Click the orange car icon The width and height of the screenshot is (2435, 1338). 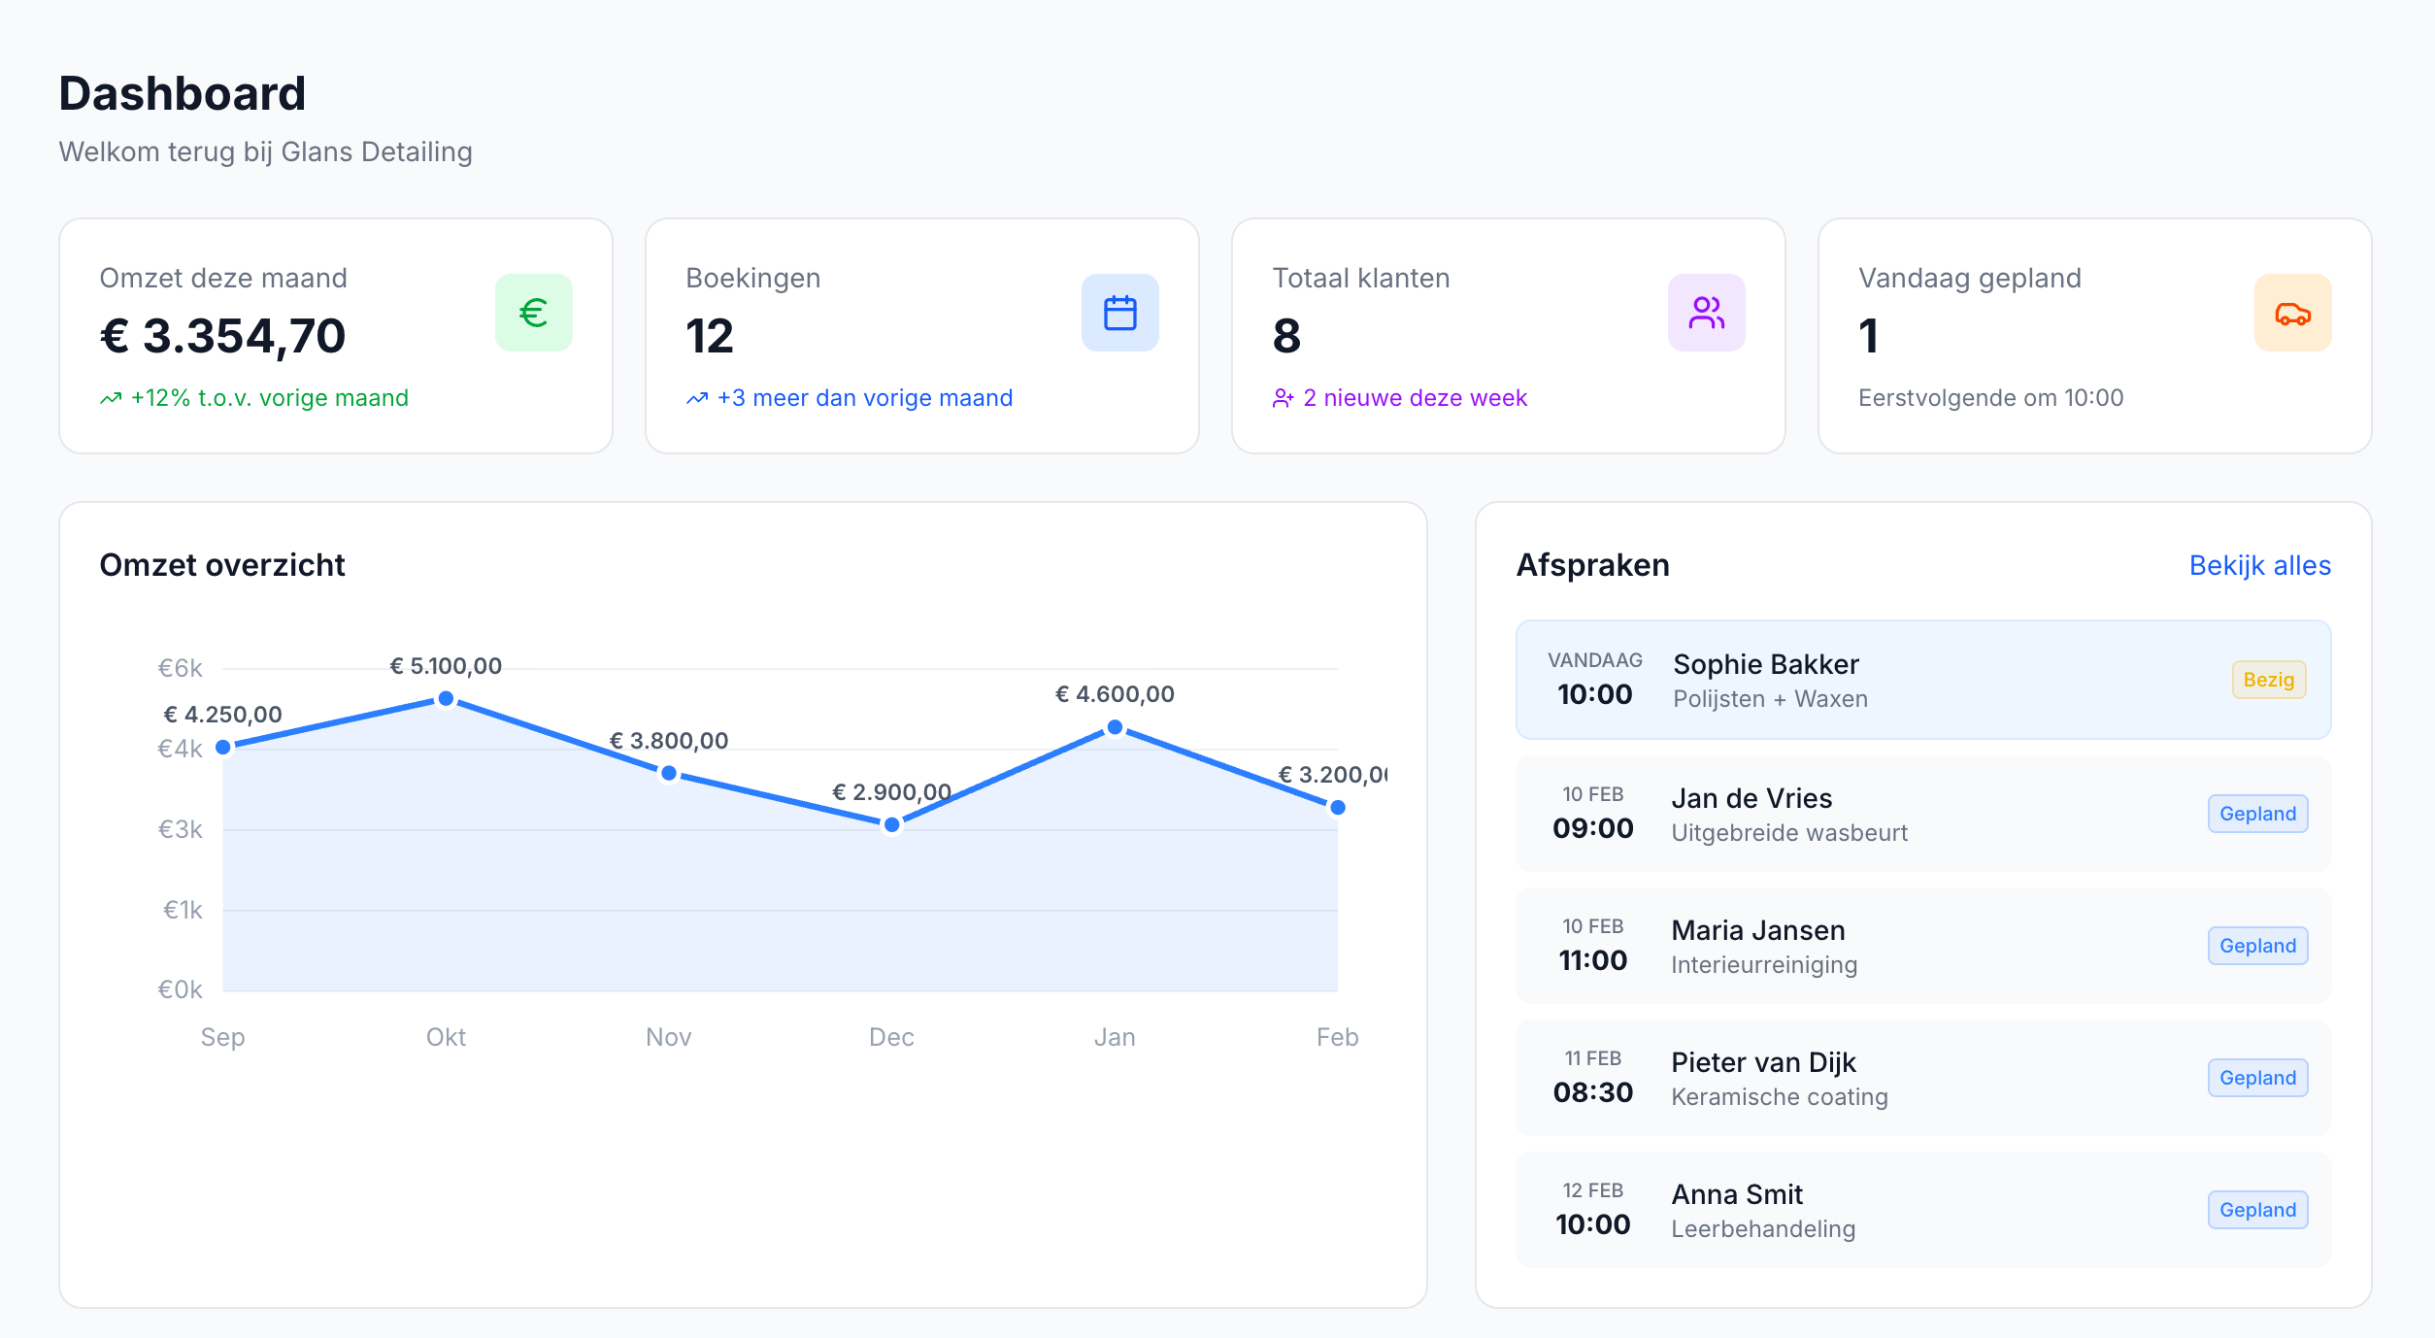click(2292, 313)
